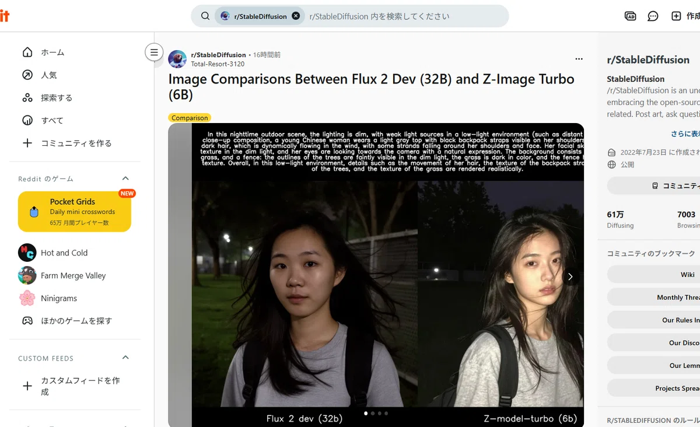Open the Ninigrams game
Viewport: 700px width, 427px height.
click(75, 299)
